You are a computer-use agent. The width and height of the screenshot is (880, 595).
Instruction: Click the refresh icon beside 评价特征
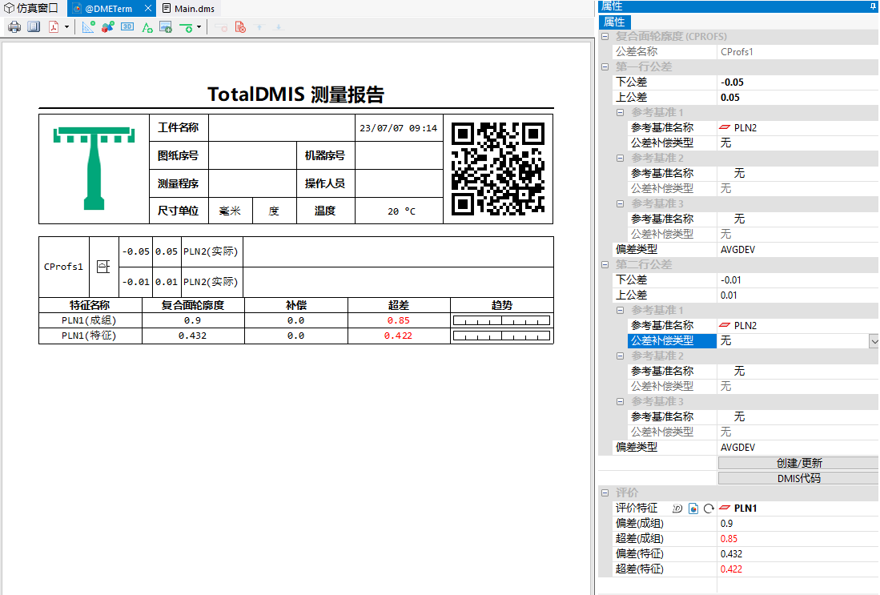pyautogui.click(x=709, y=509)
